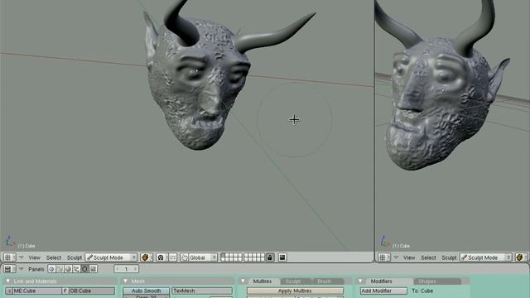Click the pivot point icon in the left viewport header
This screenshot has width=530, height=298.
click(161, 257)
